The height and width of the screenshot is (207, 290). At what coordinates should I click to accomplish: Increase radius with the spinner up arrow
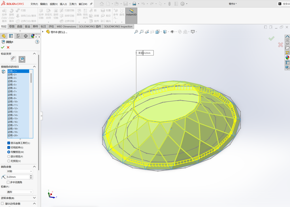point(31,176)
